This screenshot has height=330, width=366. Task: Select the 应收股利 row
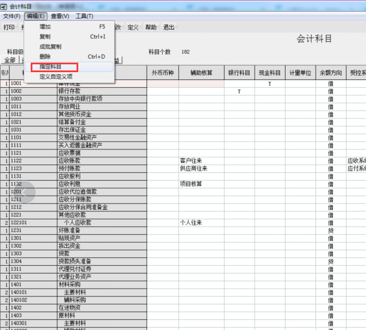(102, 176)
